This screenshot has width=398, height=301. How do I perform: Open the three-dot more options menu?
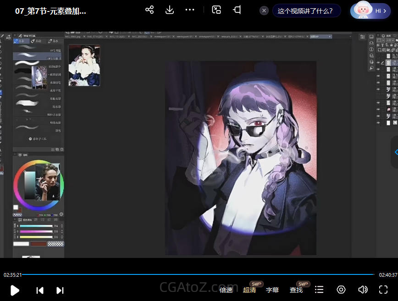point(190,10)
